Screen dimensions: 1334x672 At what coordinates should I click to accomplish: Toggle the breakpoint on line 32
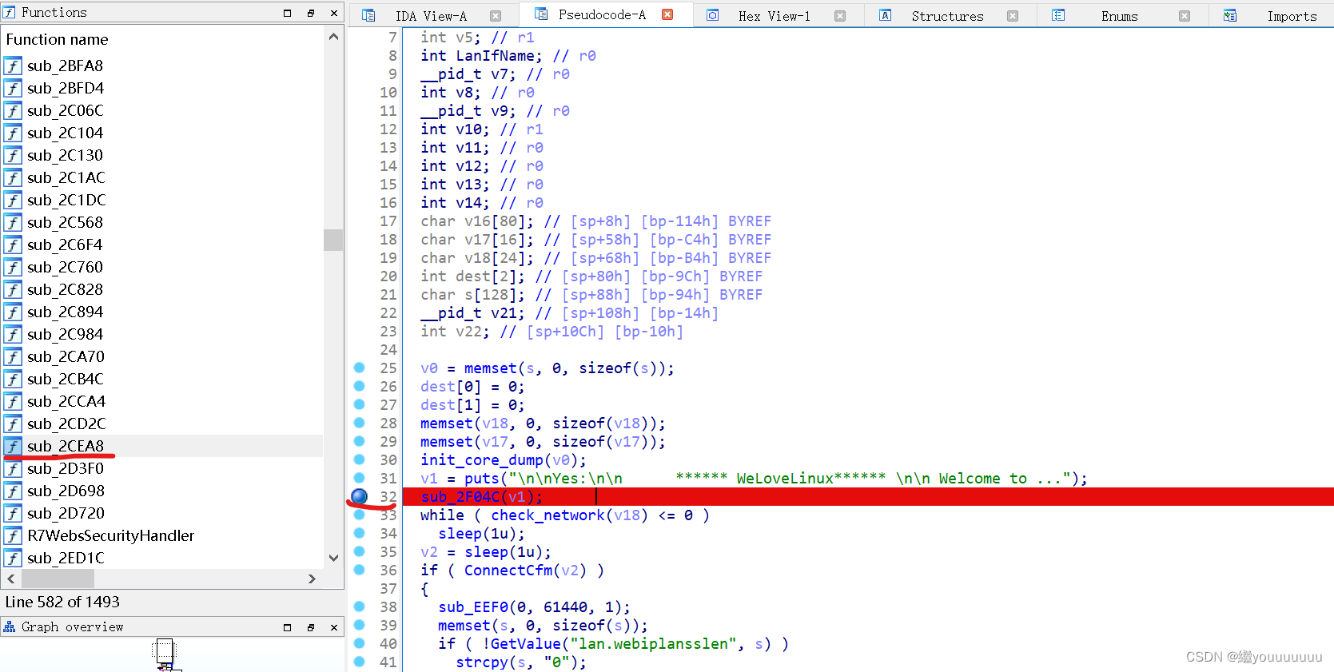[360, 497]
